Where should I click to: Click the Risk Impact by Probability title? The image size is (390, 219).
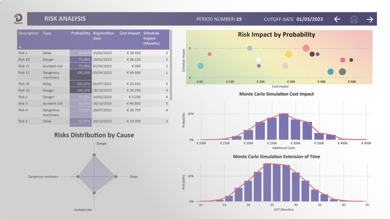coord(277,35)
